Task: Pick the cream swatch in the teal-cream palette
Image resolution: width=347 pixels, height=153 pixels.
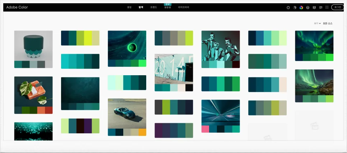Action: click(x=283, y=85)
